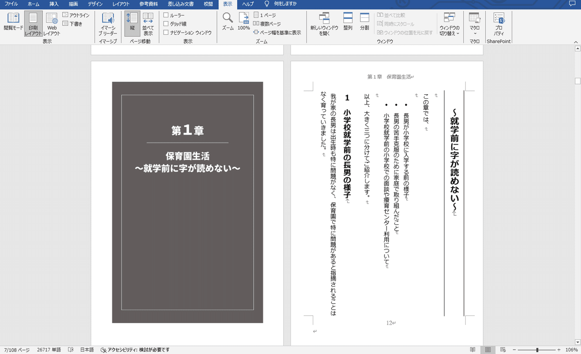Click the 第1章 chapter cover page
The height and width of the screenshot is (354, 581).
pos(187,202)
